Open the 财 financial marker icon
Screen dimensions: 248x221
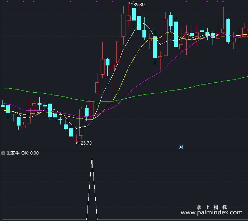click(x=181, y=147)
